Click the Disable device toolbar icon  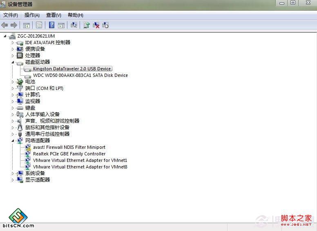[x=105, y=25]
